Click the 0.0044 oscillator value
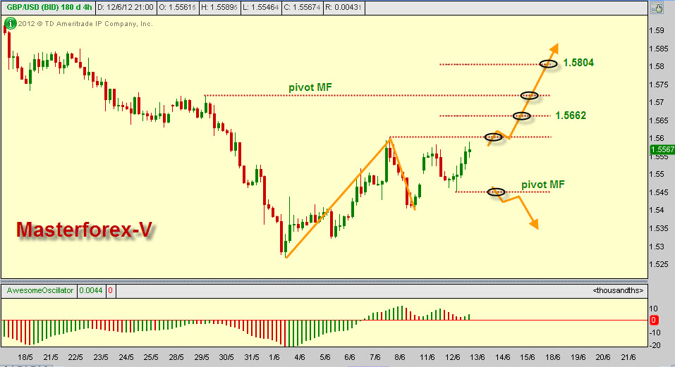The image size is (675, 367). (x=91, y=290)
